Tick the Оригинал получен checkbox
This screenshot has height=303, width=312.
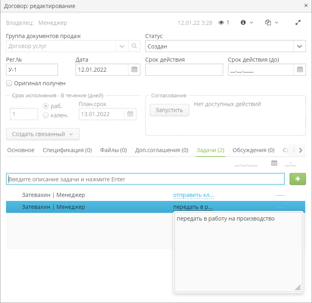coord(9,83)
